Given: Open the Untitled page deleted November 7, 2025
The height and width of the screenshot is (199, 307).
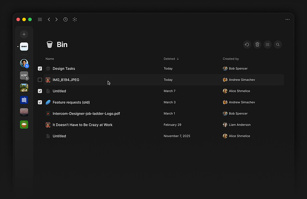Looking at the screenshot, I should pos(59,136).
